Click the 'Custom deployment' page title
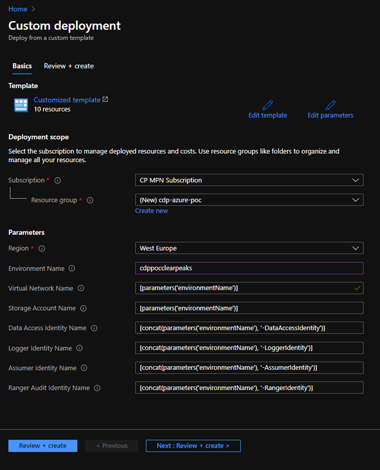 [x=65, y=26]
